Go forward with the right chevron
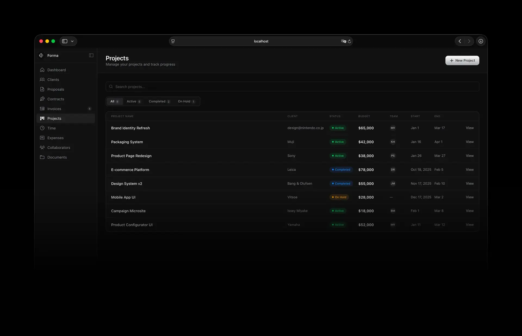The width and height of the screenshot is (522, 336). tap(469, 41)
